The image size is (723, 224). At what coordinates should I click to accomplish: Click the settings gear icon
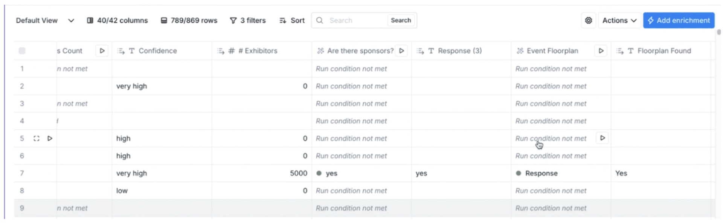[588, 20]
